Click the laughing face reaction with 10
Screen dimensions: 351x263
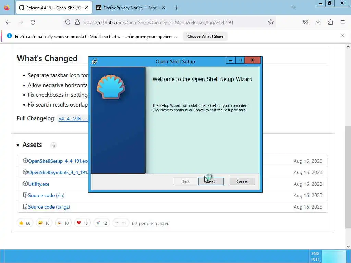click(x=44, y=223)
